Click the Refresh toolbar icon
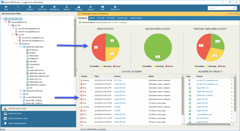 (x=30, y=7)
